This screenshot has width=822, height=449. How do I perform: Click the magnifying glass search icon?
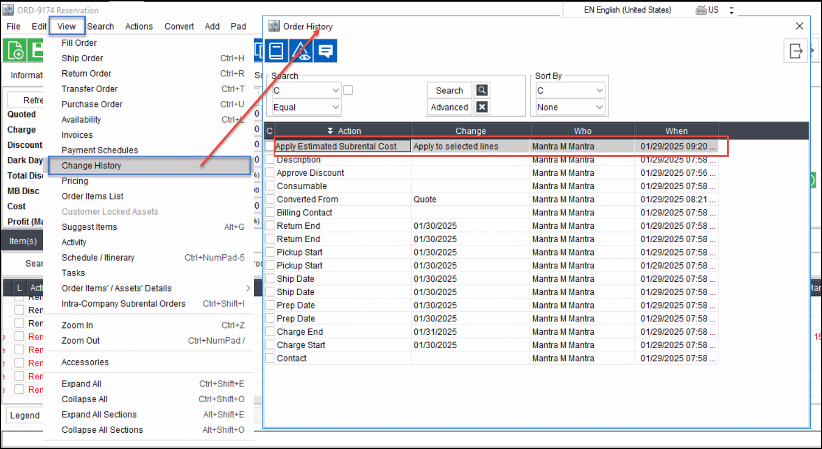pos(481,90)
